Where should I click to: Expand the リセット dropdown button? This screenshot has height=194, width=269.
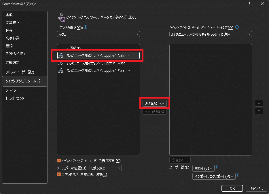click(203, 168)
